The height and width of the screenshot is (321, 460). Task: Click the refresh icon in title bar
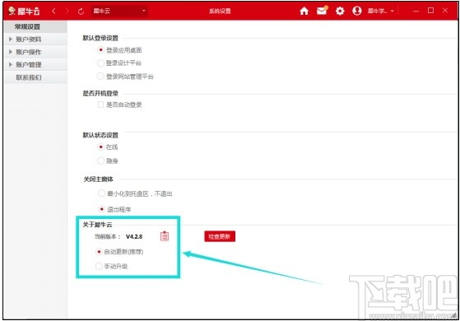(81, 12)
